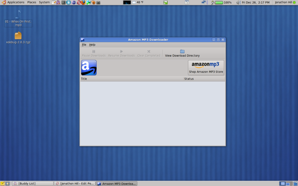298x186 pixels.
Task: Click the battery indicator showing 100%
Action: coord(221,2)
